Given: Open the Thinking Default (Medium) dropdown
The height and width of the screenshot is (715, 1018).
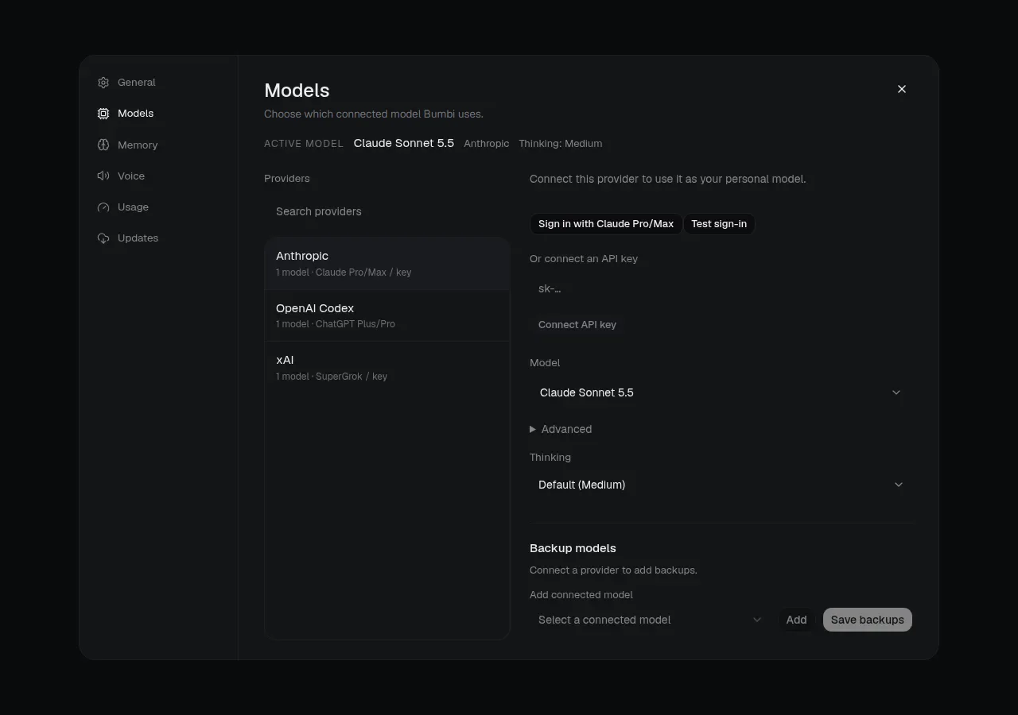Looking at the screenshot, I should tap(721, 485).
